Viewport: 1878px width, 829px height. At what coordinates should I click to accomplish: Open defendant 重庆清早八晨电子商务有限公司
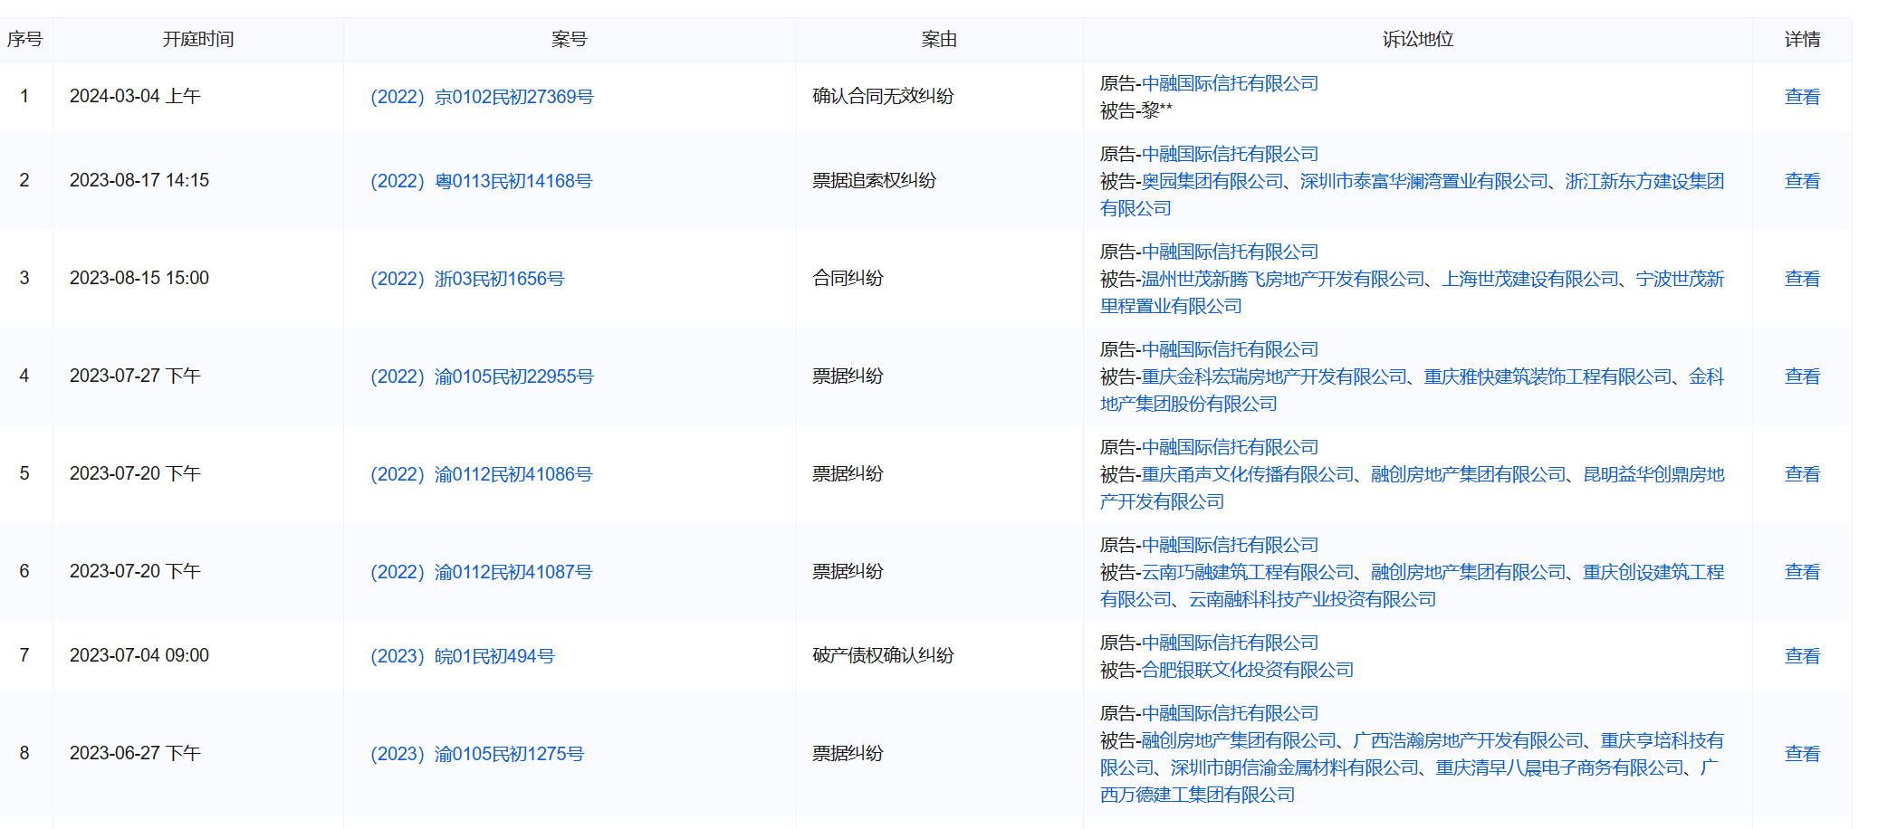tap(1559, 767)
